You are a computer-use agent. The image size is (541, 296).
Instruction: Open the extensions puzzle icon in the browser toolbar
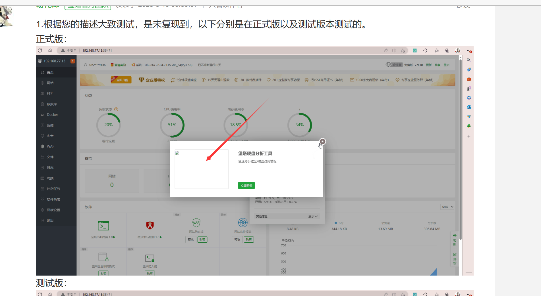(425, 51)
